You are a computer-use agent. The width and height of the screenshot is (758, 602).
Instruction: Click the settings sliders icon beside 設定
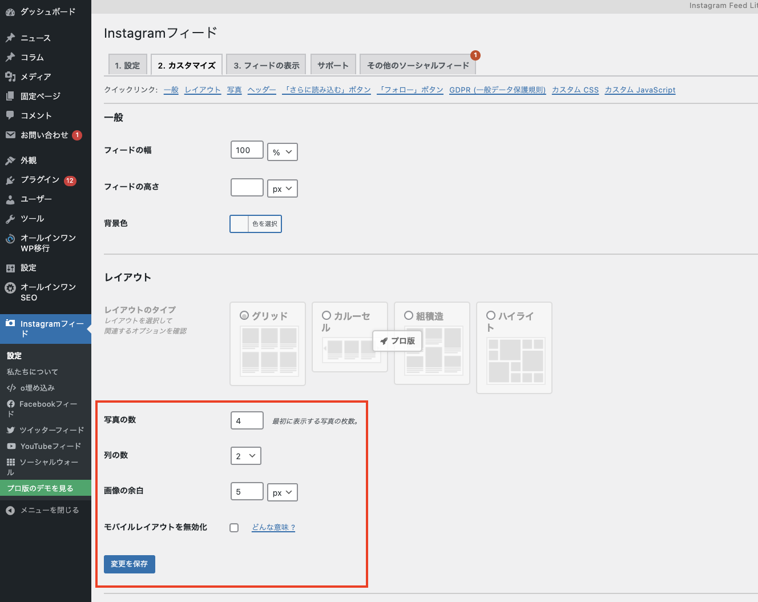click(x=10, y=268)
